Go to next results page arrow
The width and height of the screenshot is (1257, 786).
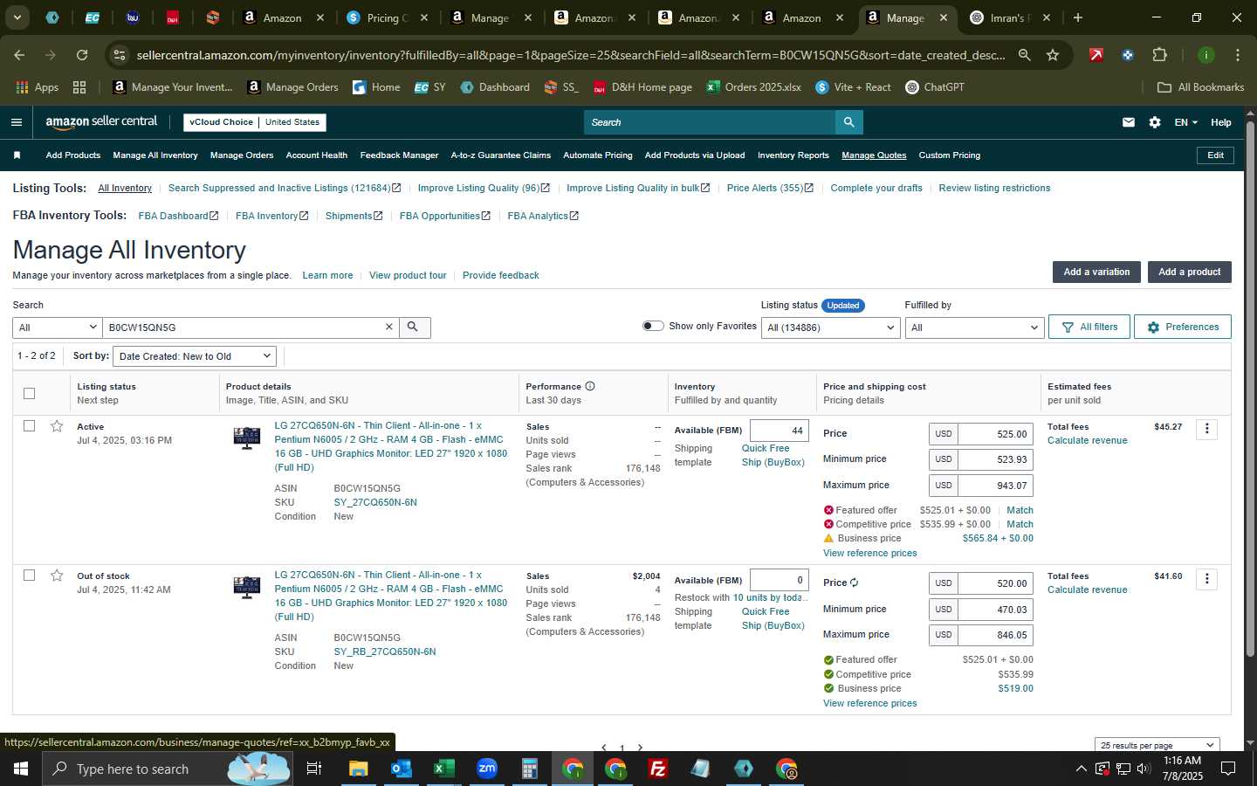click(640, 748)
